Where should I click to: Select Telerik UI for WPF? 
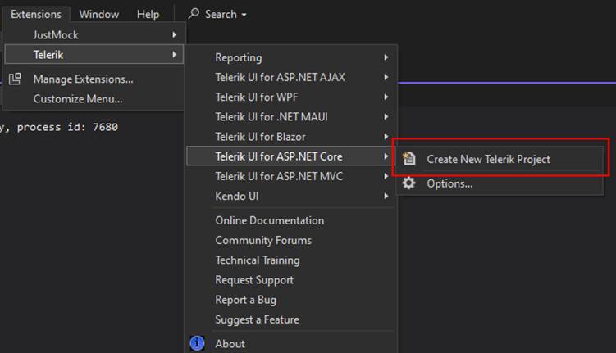pyautogui.click(x=290, y=97)
